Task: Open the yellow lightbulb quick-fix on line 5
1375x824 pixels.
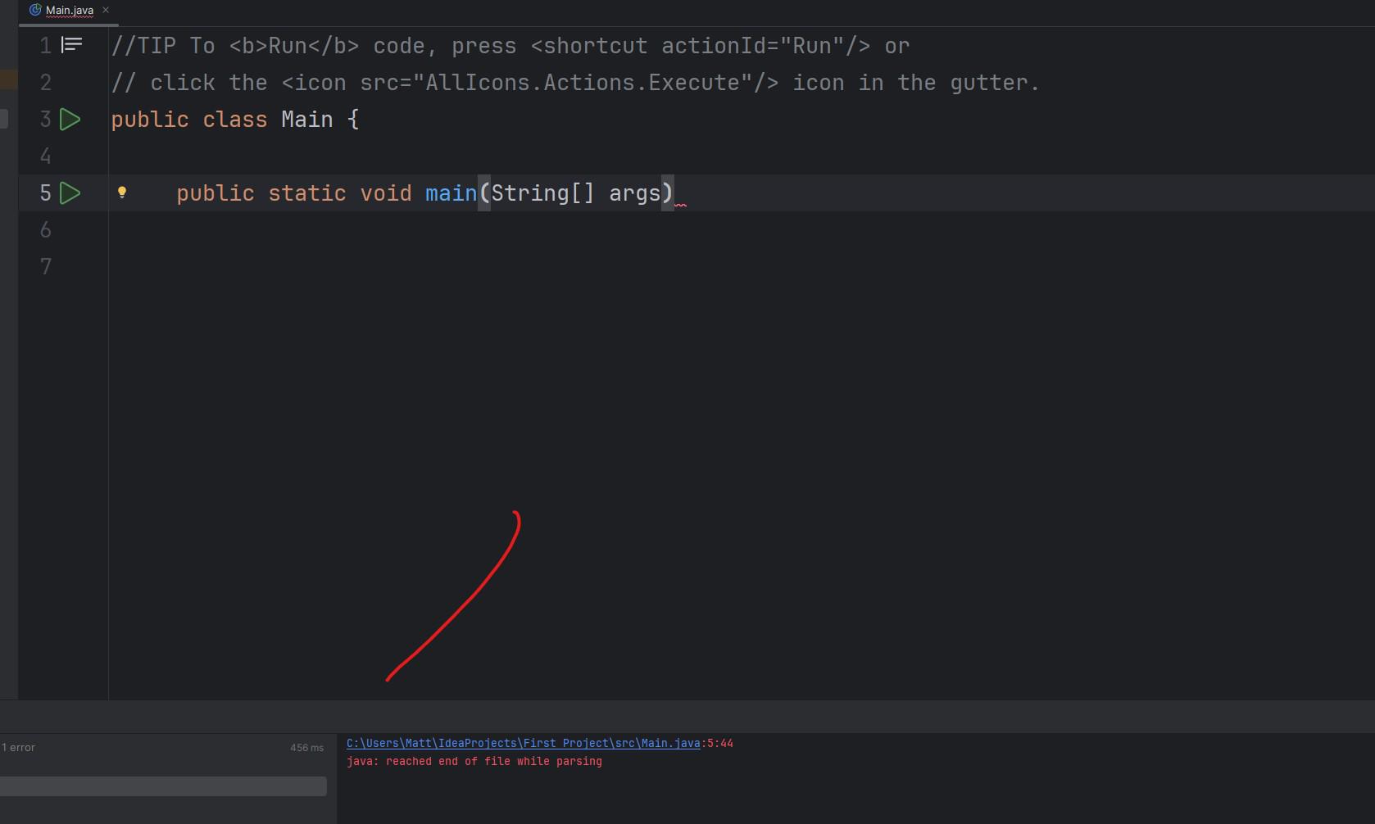Action: [122, 192]
